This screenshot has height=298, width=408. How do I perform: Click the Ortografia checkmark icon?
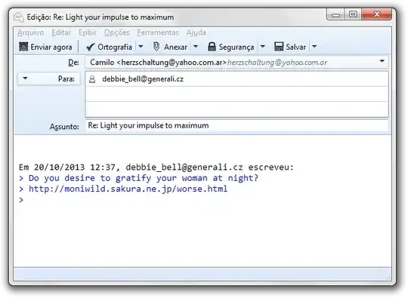point(91,47)
